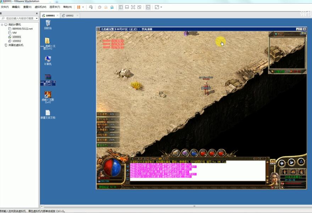The image size is (312, 213).
Task: Click the green label below the minimap
Action: point(280,71)
